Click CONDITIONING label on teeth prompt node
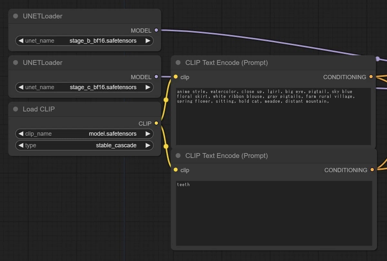Viewport: 387px width, 261px height. pyautogui.click(x=346, y=170)
